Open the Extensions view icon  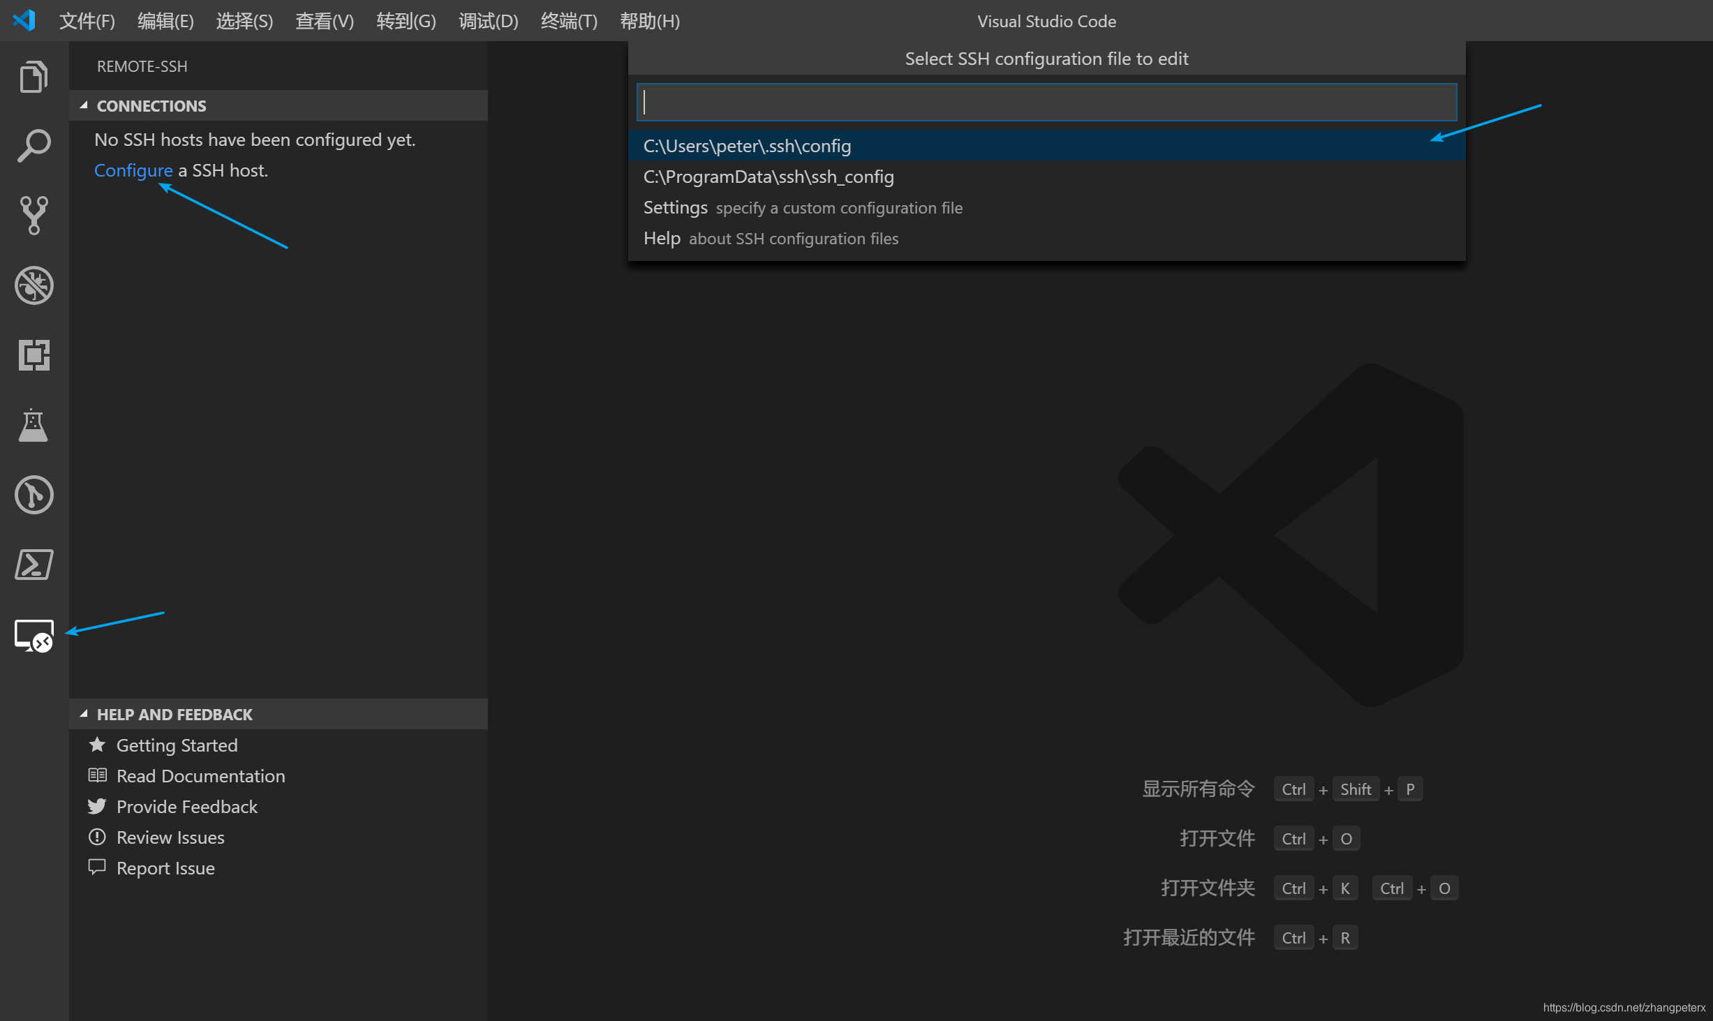(34, 355)
